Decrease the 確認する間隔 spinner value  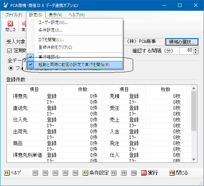196,53
